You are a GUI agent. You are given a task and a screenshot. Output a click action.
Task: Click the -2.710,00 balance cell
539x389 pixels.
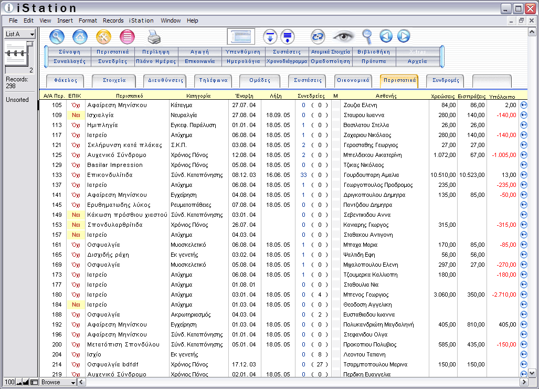(504, 295)
